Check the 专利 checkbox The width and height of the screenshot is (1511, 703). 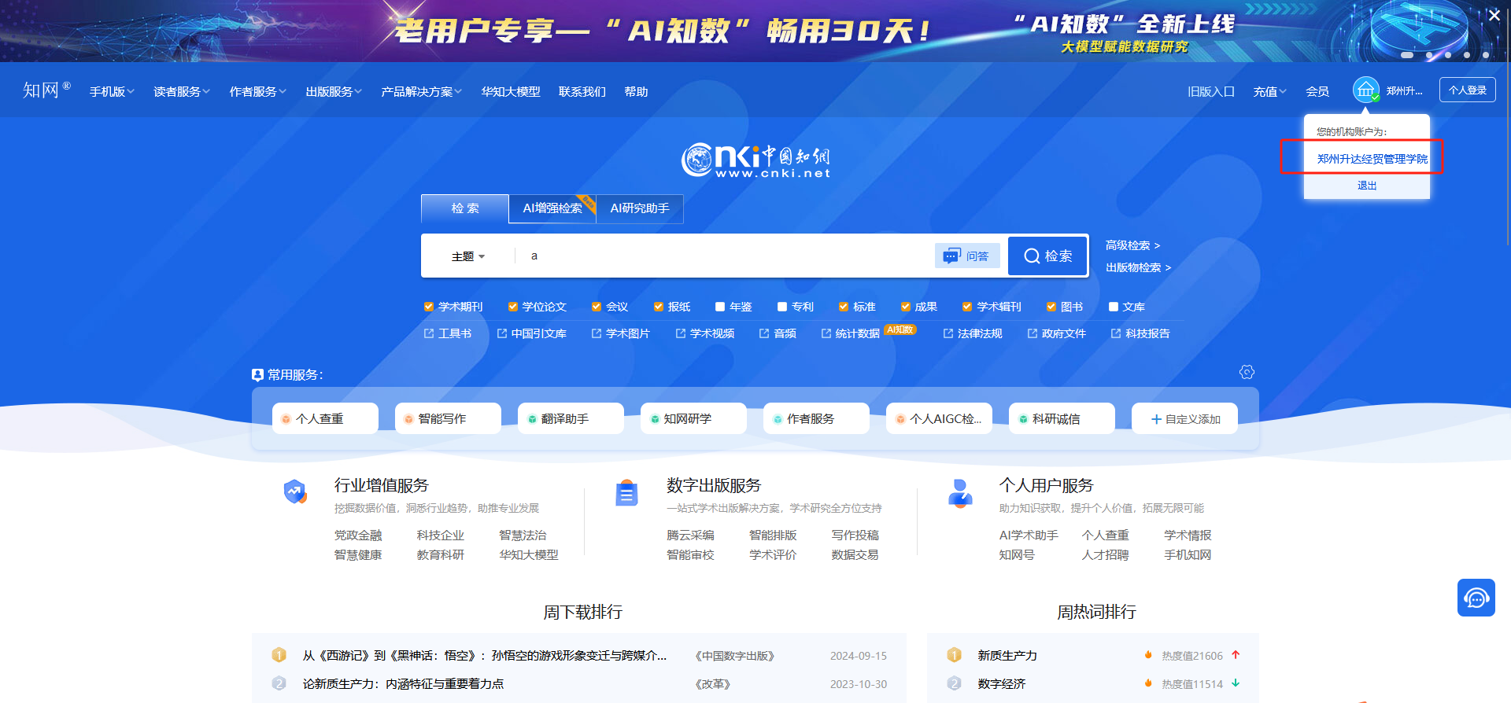coord(782,307)
